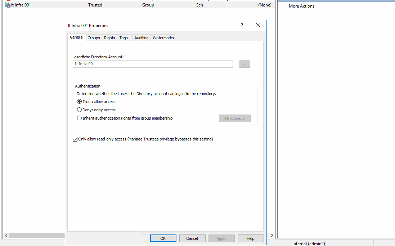Open the Rights tab
Viewport: 395px width, 246px height.
[109, 38]
